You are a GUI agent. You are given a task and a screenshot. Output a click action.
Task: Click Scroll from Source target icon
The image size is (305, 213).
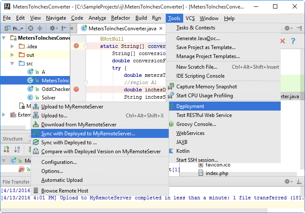tap(31, 29)
